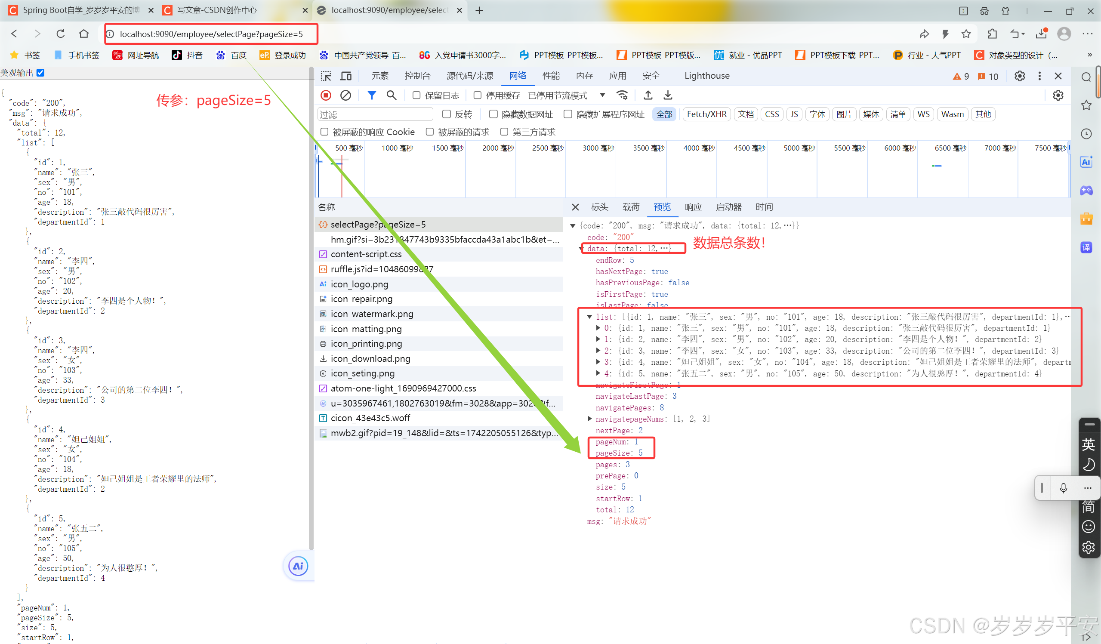Switch to the 控制台 tab
Screen dimensions: 1101x644
(x=418, y=76)
